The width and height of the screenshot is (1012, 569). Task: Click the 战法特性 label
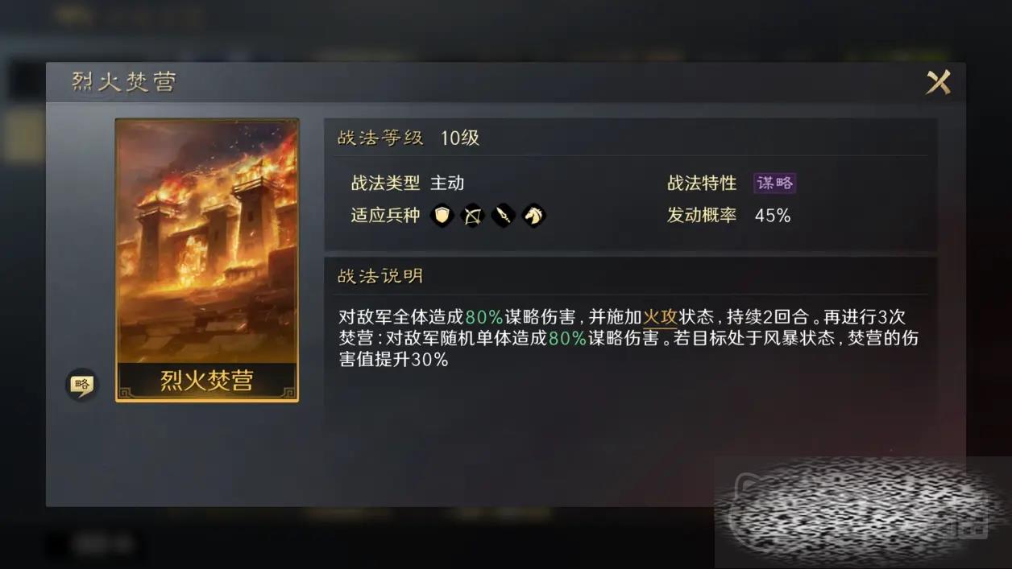pyautogui.click(x=702, y=183)
